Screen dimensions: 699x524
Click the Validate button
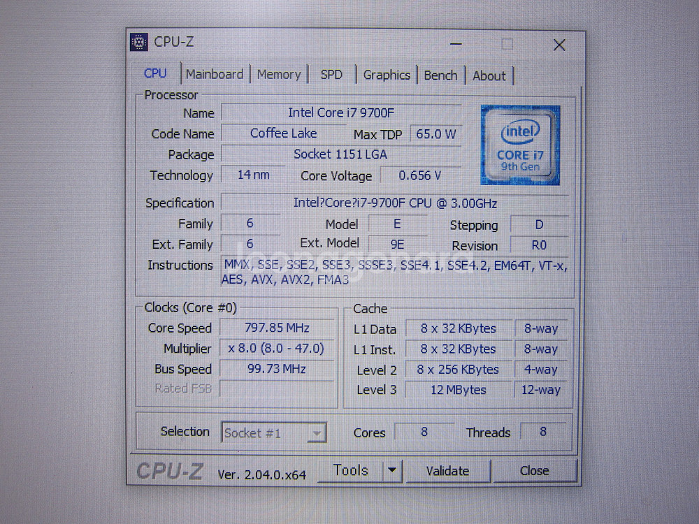point(447,472)
